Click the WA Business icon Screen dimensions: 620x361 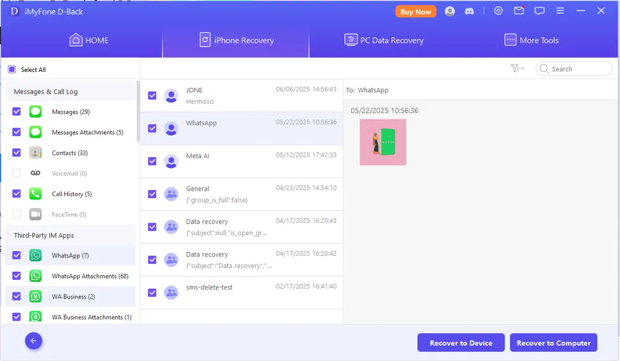click(x=35, y=297)
